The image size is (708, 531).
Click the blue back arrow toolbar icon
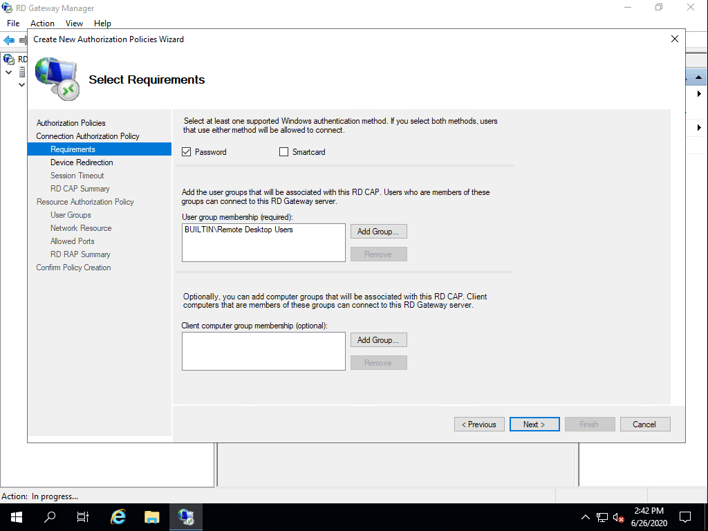8,40
